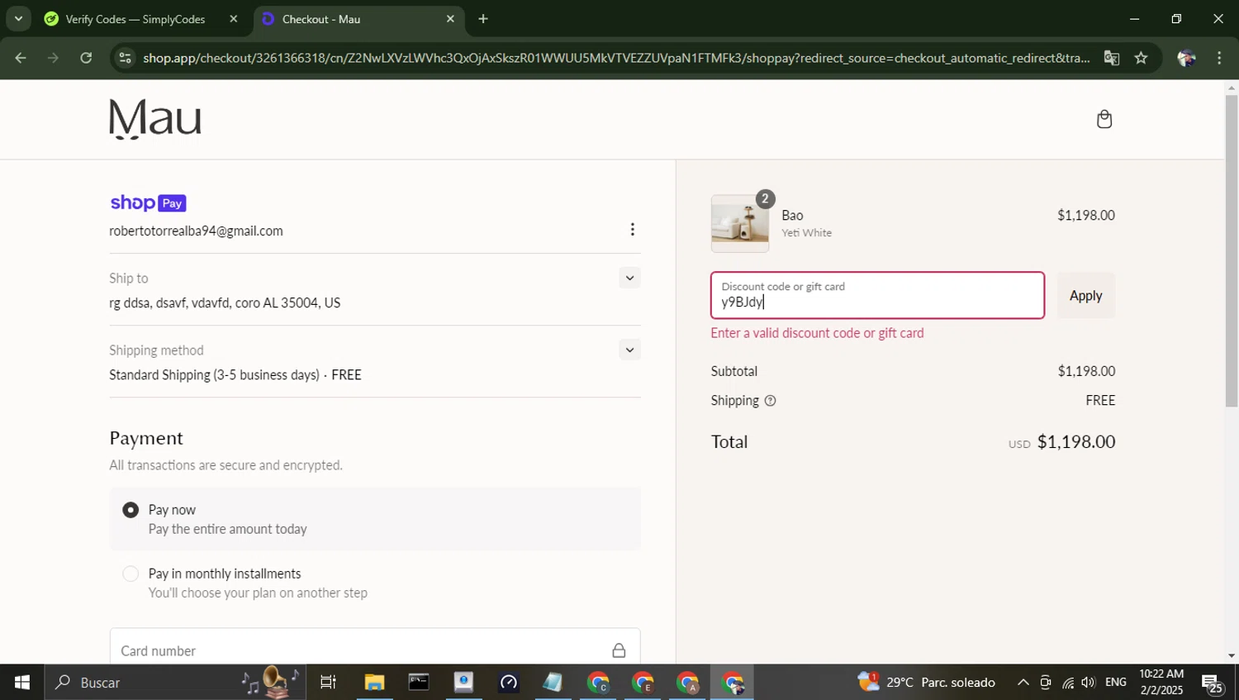Open the ENG language indicator
The height and width of the screenshot is (700, 1239).
click(x=1115, y=683)
